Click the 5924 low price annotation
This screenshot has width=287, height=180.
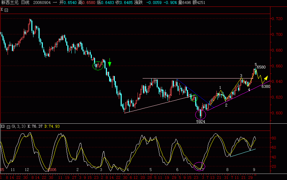(x=201, y=122)
